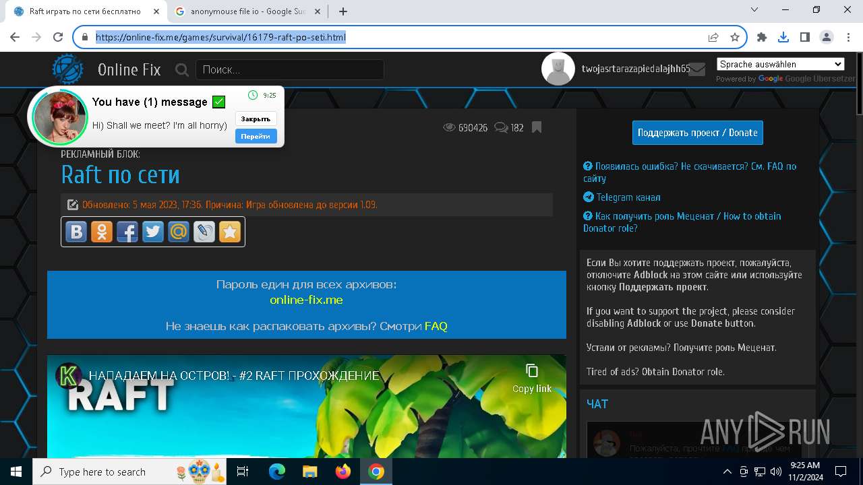
Task: Click Поддержать проект / Donate button
Action: tap(698, 133)
